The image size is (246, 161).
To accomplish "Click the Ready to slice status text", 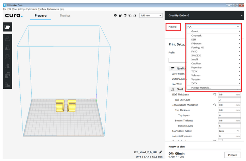I will pyautogui.click(x=176, y=147).
